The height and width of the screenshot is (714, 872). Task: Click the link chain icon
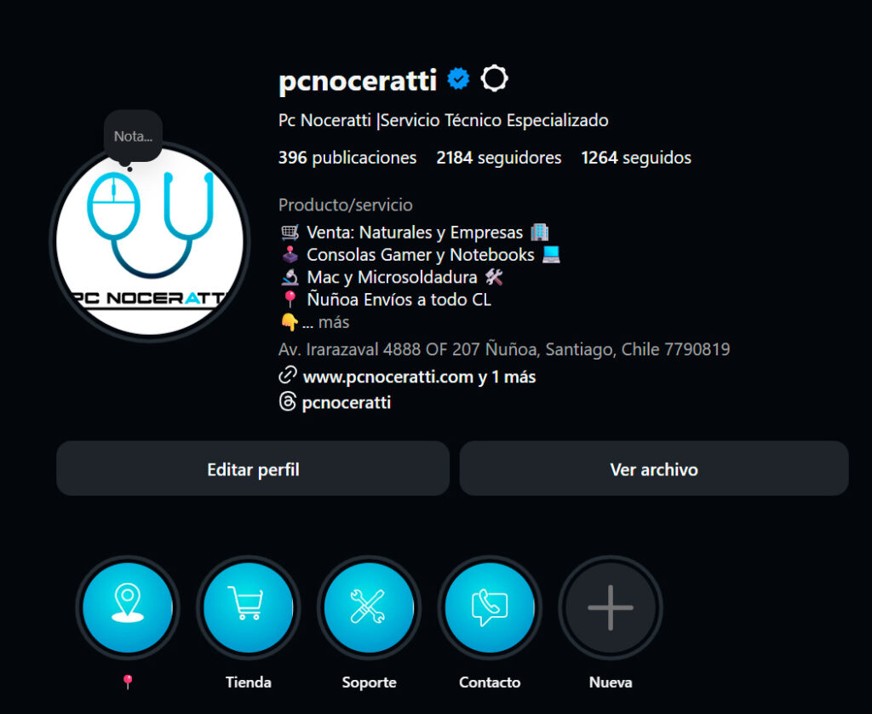(x=288, y=375)
